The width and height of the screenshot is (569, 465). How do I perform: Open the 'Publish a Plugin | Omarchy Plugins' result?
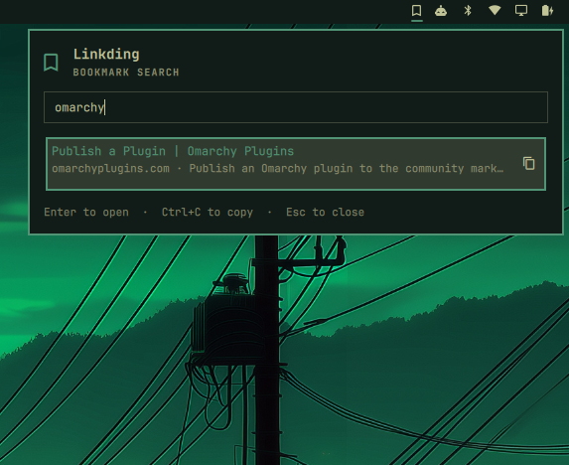coord(296,164)
